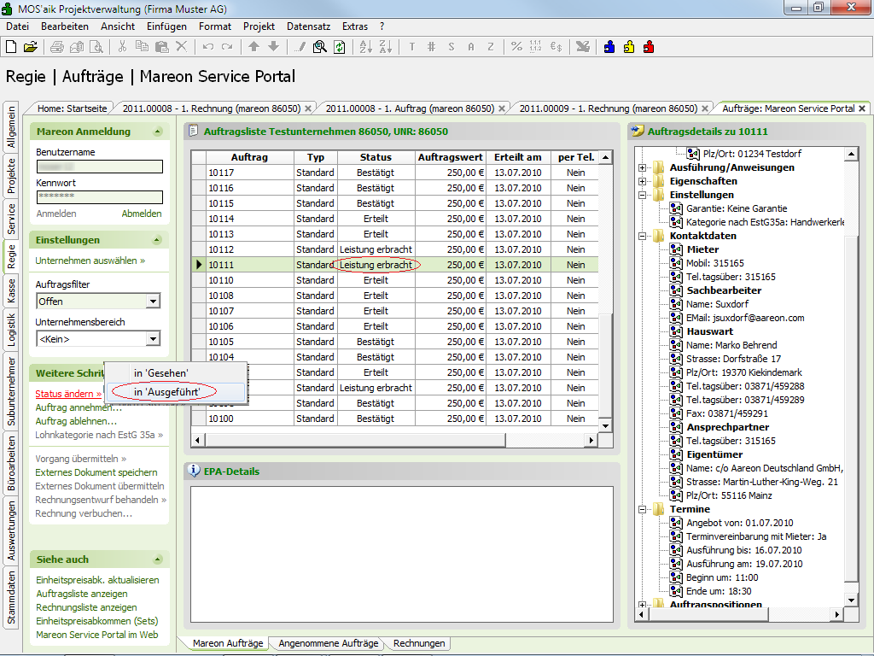The width and height of the screenshot is (874, 656).
Task: Open the Kasse vertical side tab
Action: coord(11,291)
